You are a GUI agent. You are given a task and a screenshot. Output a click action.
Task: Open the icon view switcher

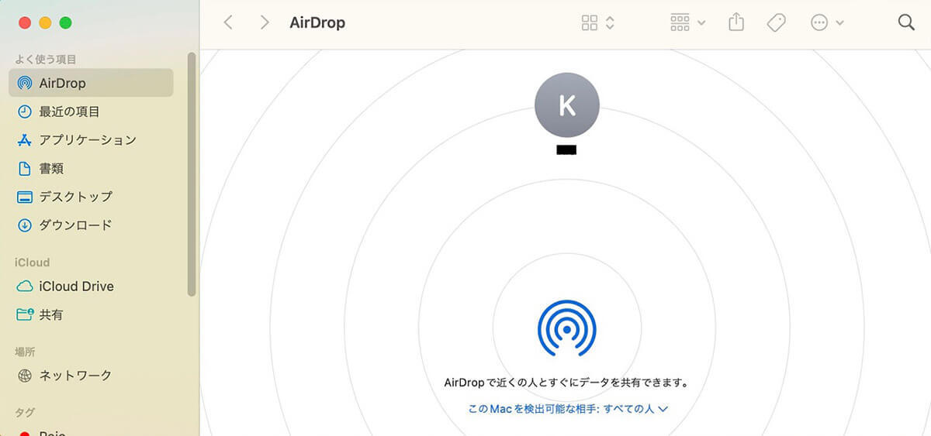click(598, 22)
